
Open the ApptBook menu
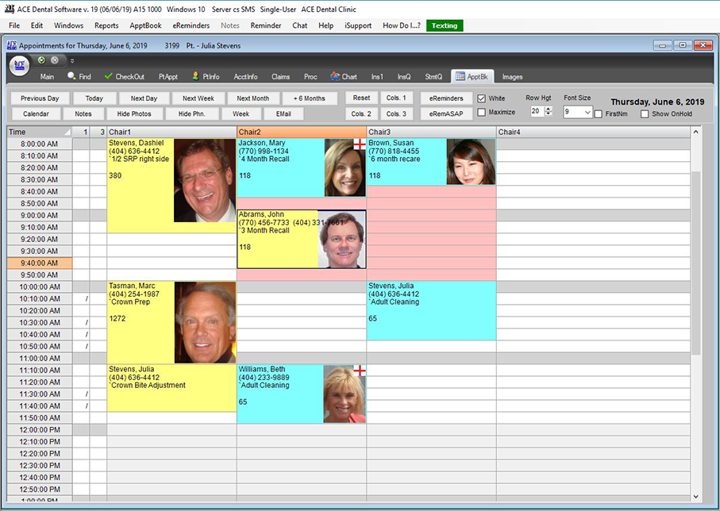pos(145,25)
